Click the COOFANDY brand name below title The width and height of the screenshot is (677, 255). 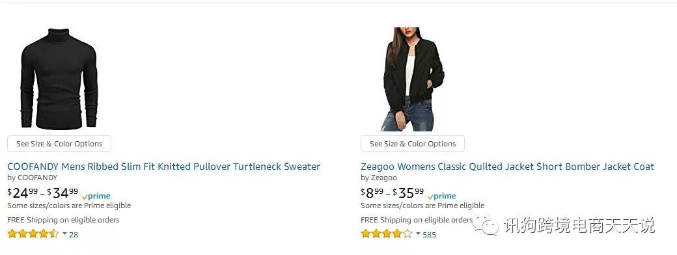pyautogui.click(x=37, y=178)
